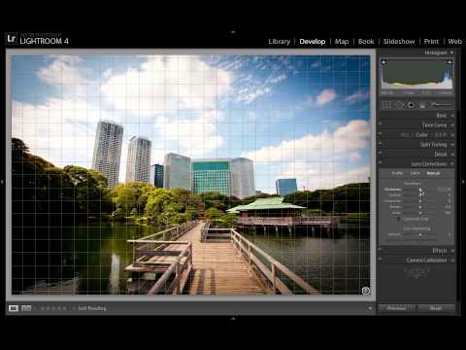Select the Graduated Filter tool icon

point(422,105)
